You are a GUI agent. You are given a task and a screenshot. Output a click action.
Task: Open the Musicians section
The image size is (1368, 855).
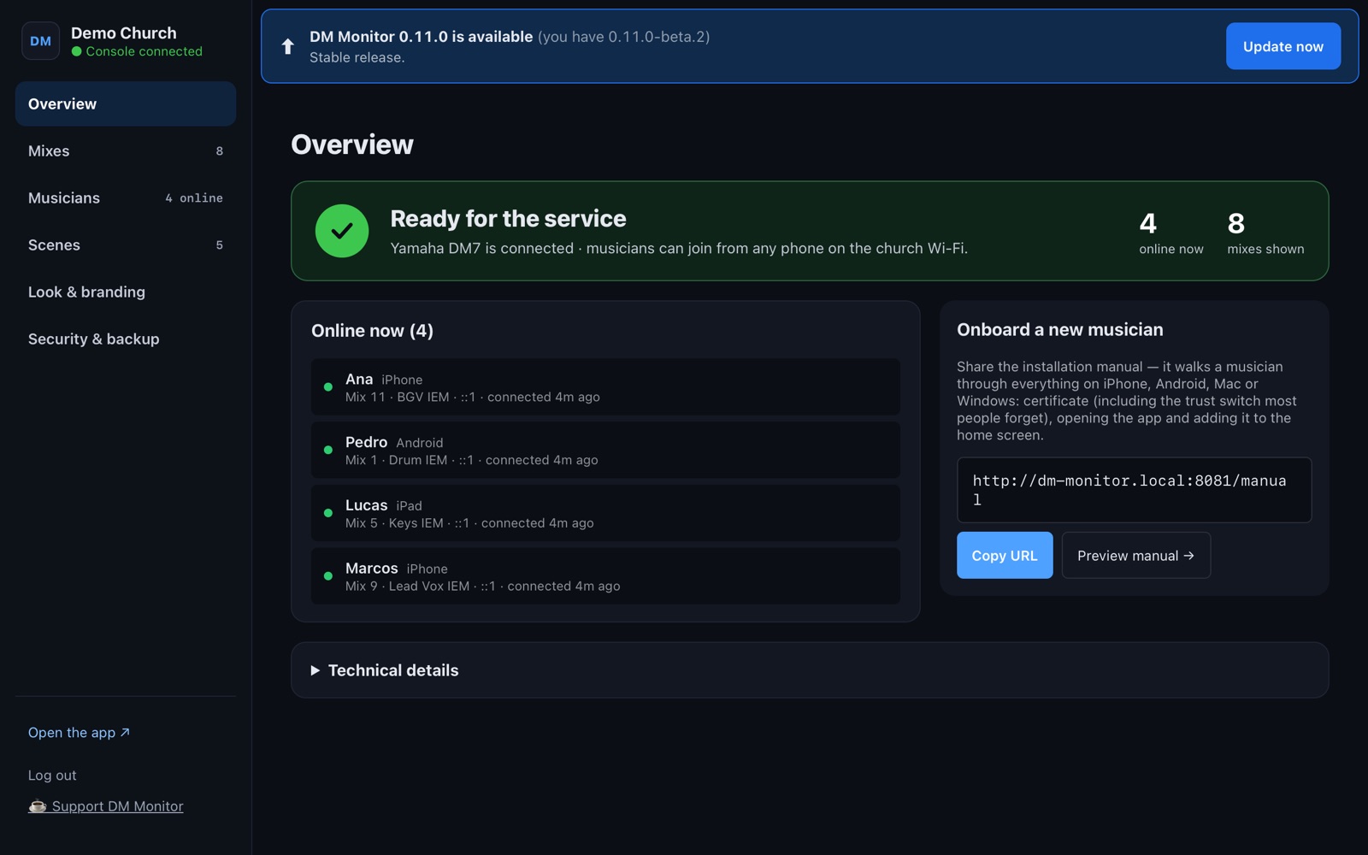coord(126,198)
